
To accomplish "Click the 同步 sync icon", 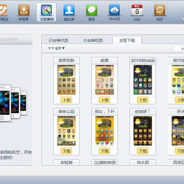I will pyautogui.click(x=159, y=12).
